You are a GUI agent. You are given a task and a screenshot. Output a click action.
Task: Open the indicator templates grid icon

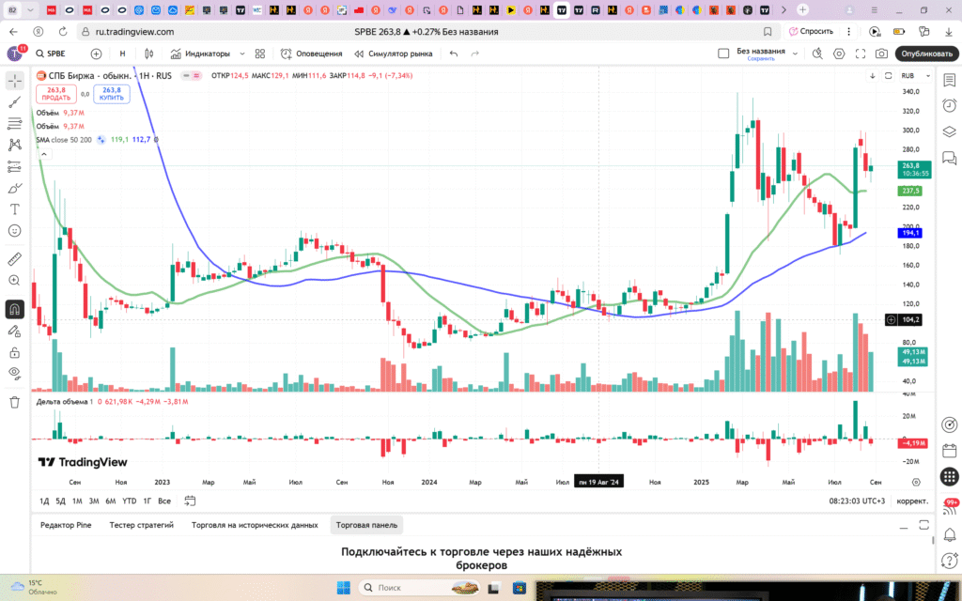260,54
